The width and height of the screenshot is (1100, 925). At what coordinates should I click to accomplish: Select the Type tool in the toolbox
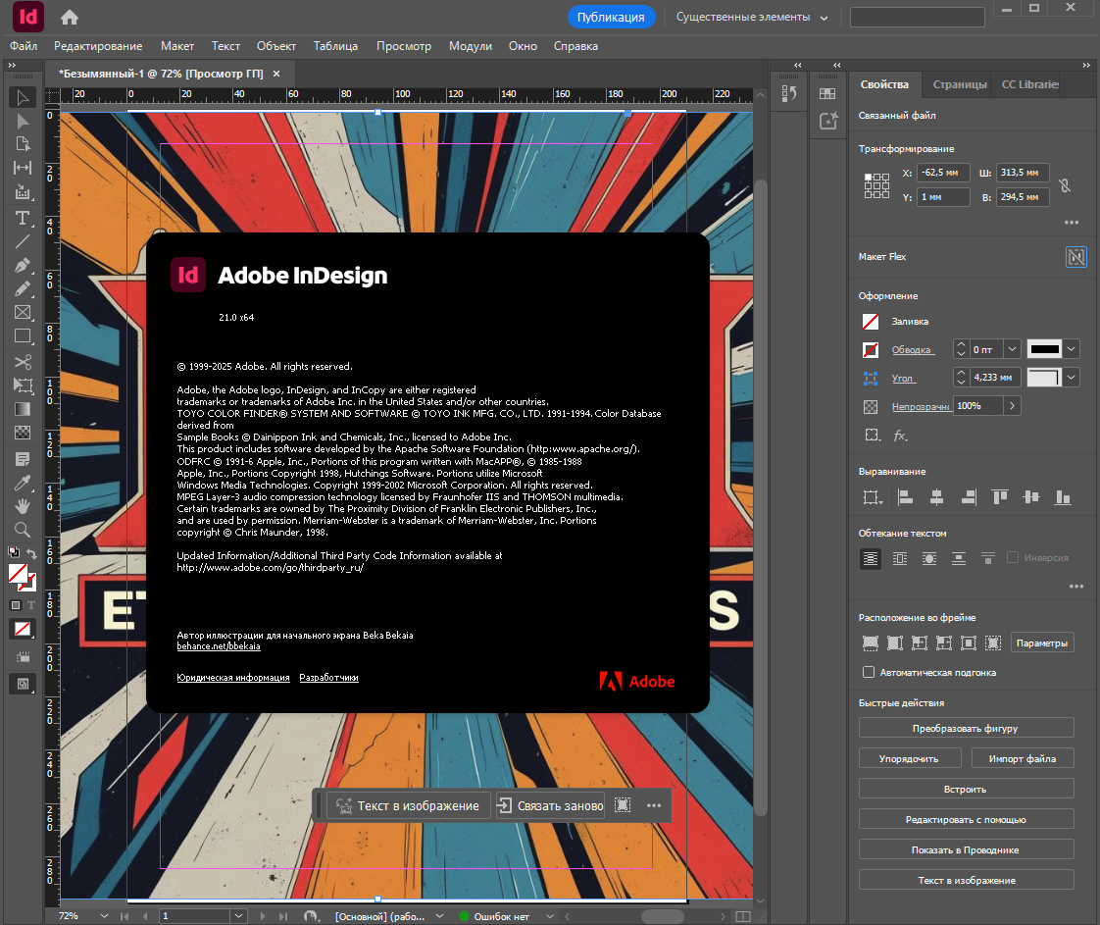[x=23, y=217]
